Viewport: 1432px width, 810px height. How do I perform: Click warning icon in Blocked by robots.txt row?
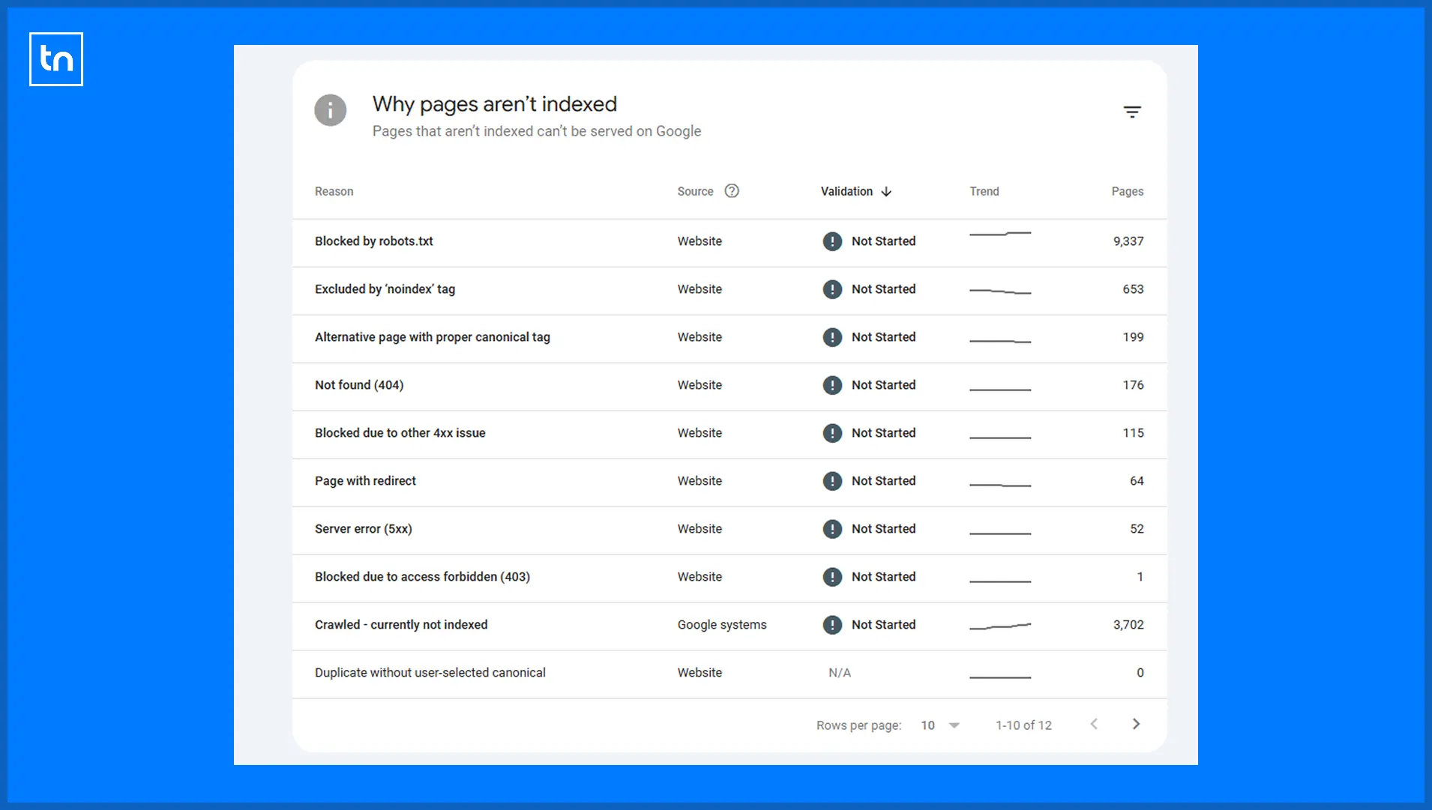[x=832, y=241]
